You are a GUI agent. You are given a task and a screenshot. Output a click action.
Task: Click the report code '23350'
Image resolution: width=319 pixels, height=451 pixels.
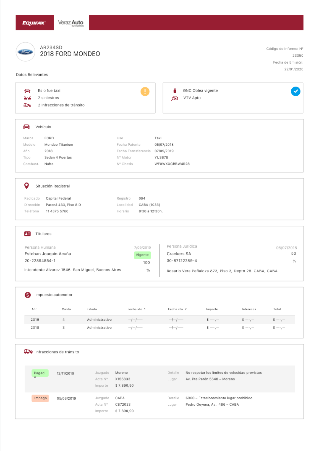[298, 56]
